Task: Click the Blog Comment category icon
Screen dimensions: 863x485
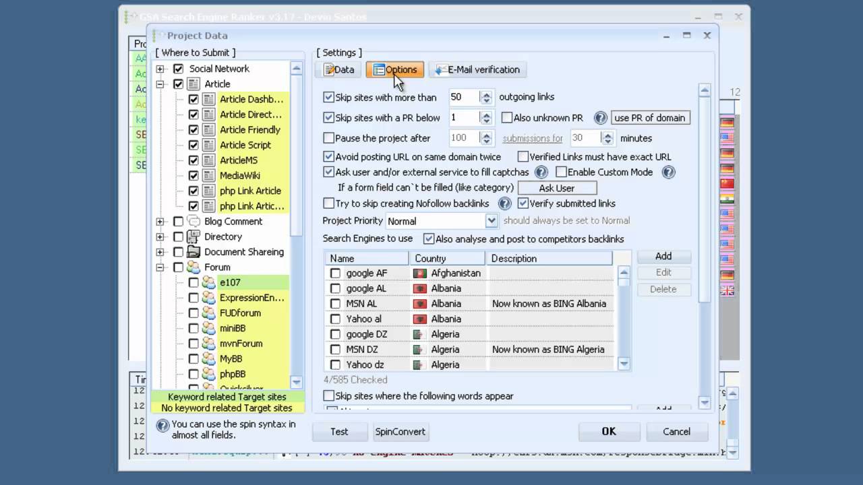Action: (x=194, y=222)
